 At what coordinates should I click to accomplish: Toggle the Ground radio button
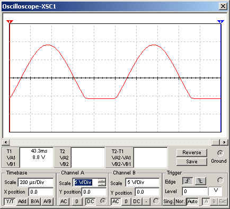coord(220,153)
